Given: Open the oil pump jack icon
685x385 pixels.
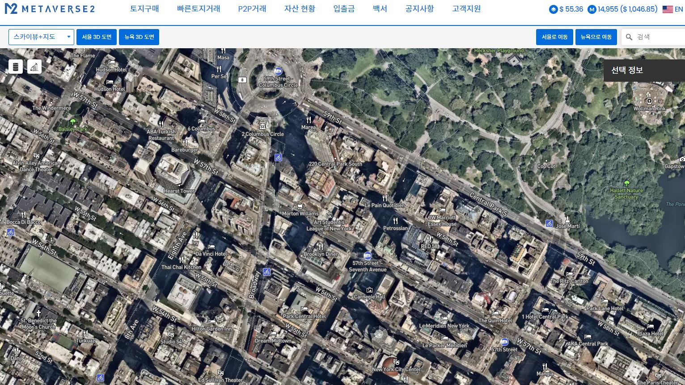Looking at the screenshot, I should [x=34, y=67].
